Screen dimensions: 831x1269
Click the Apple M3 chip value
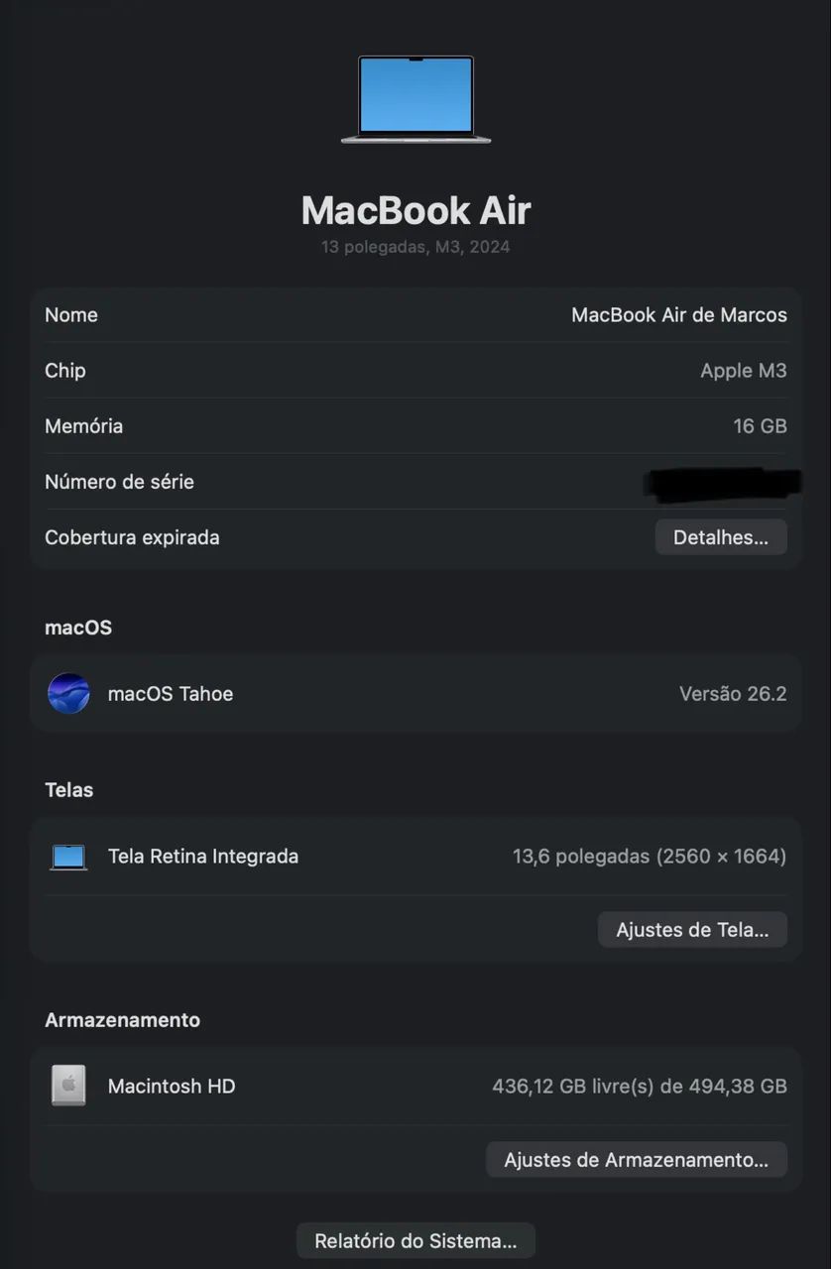point(744,370)
